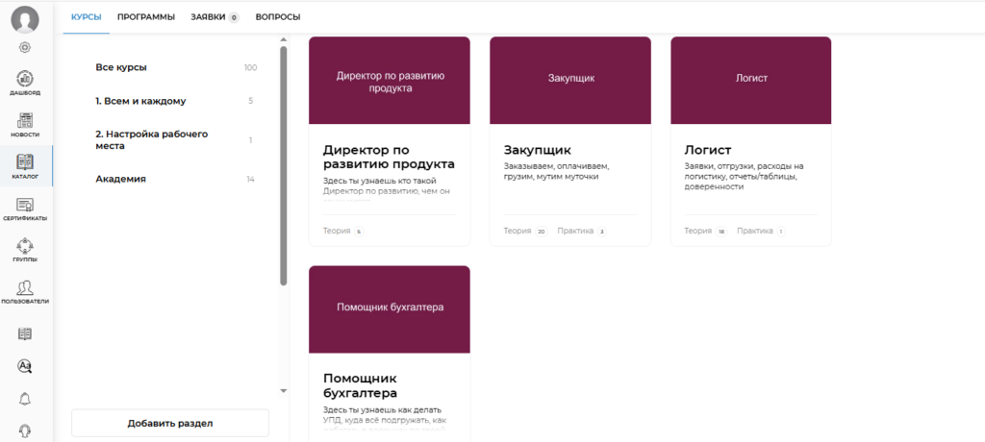Image resolution: width=985 pixels, height=442 pixels.
Task: Open the Директор по развитию продукта cover image
Action: pyautogui.click(x=390, y=81)
